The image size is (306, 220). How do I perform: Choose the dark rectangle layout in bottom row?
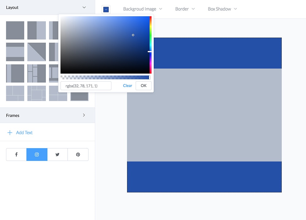pyautogui.click(x=80, y=97)
